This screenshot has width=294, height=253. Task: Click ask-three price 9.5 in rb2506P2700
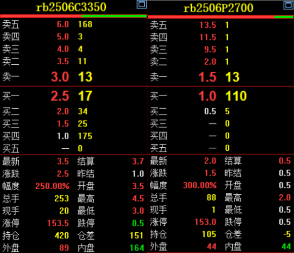pyautogui.click(x=210, y=50)
